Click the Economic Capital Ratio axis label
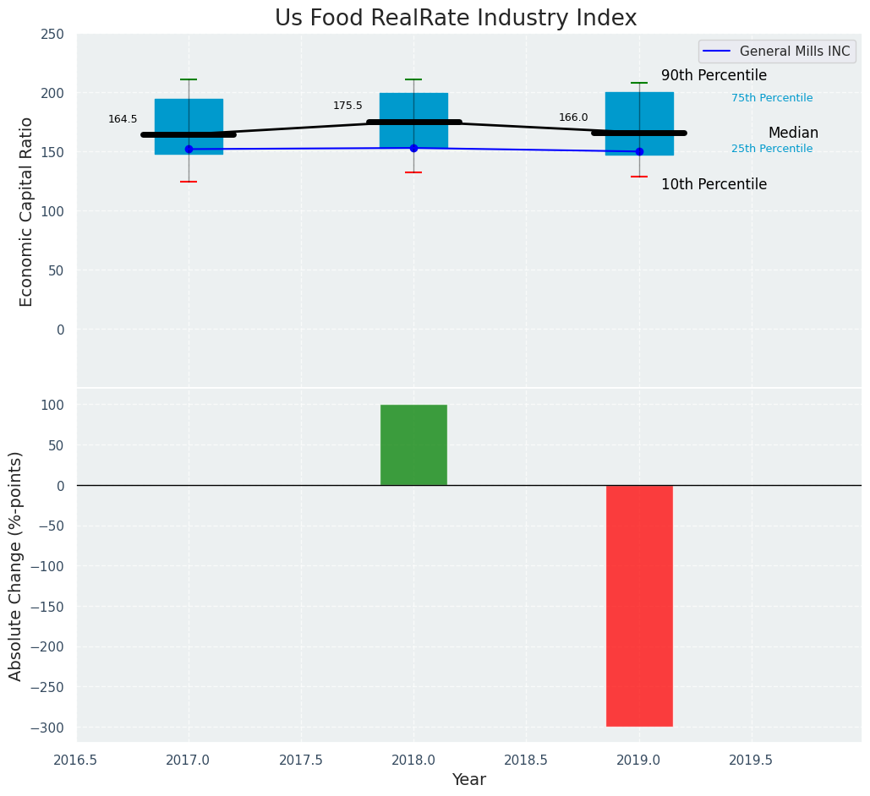 [x=26, y=211]
